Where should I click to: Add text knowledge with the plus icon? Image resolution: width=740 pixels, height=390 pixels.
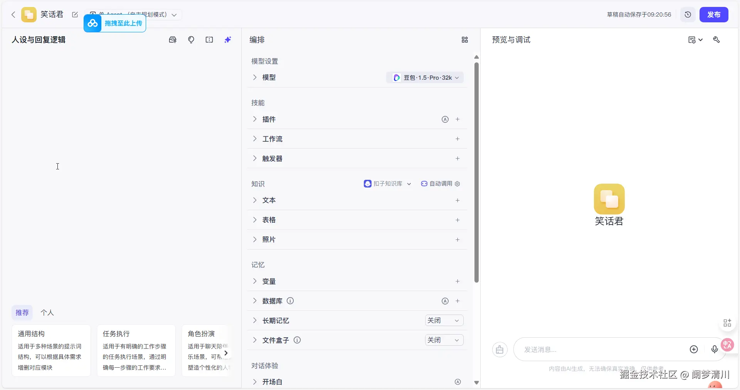[x=457, y=200]
